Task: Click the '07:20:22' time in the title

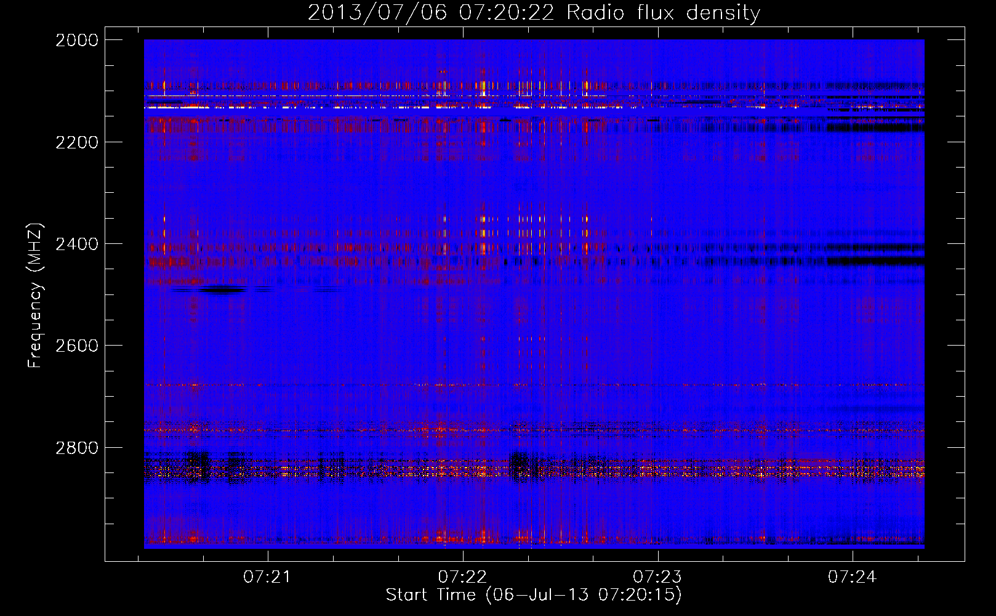Action: pyautogui.click(x=507, y=13)
